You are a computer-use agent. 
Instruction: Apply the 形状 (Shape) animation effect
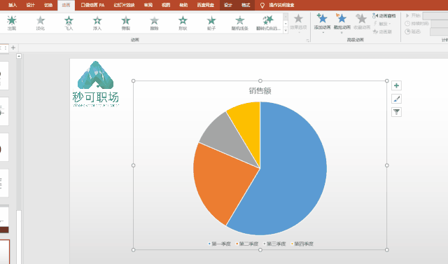[x=183, y=23]
